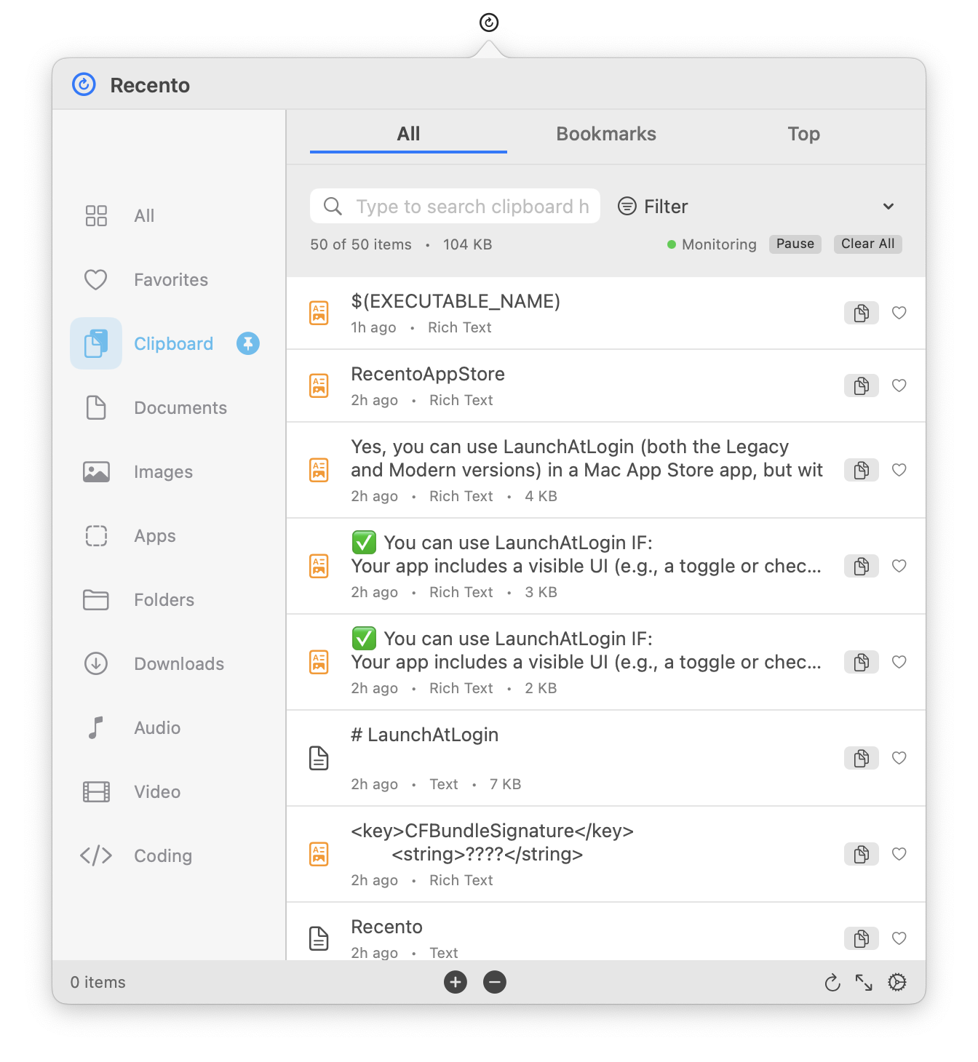Select the Documents category icon
The image size is (978, 1062).
point(95,407)
